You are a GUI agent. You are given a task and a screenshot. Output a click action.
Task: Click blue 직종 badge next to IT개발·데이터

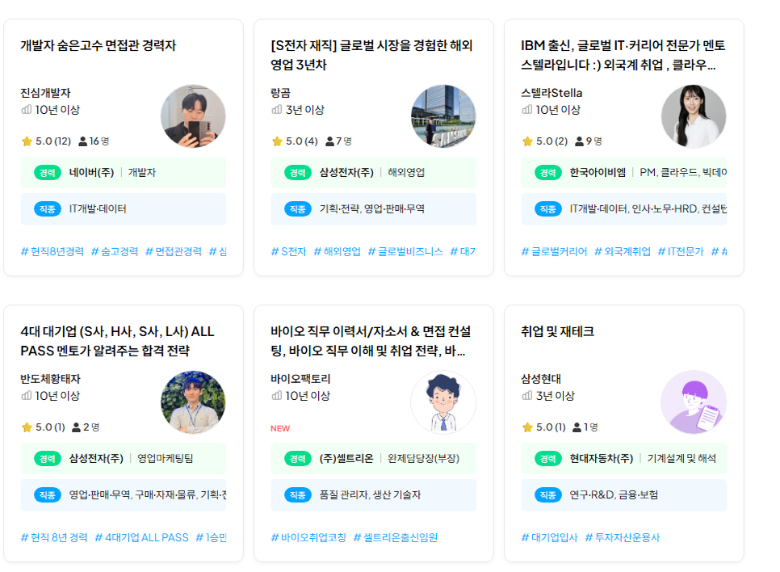[48, 209]
